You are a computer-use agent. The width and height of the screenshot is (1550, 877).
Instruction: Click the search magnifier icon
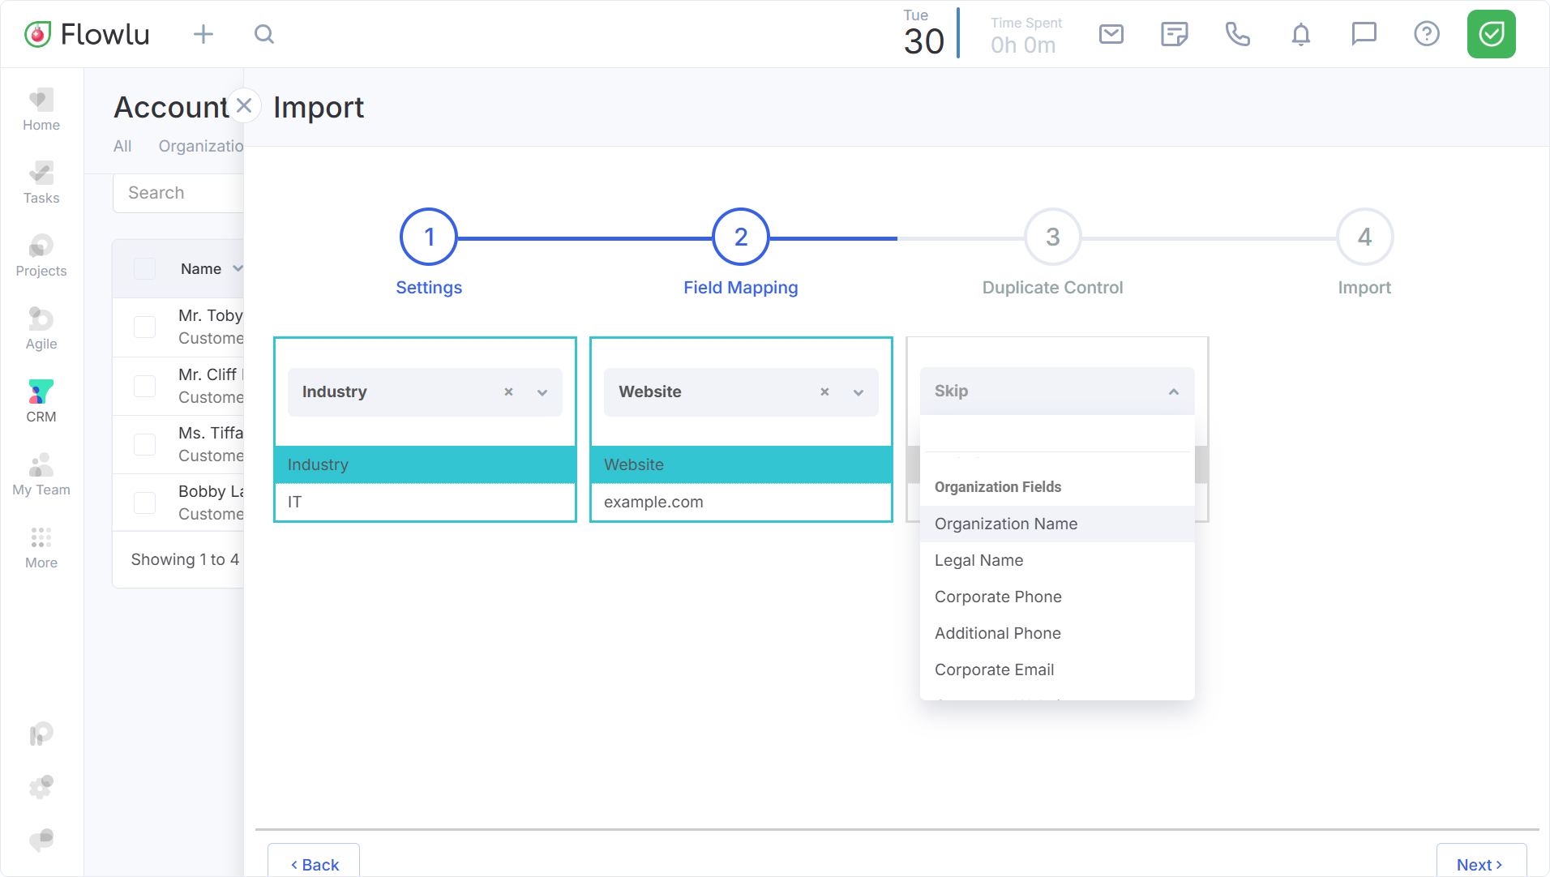click(x=264, y=34)
